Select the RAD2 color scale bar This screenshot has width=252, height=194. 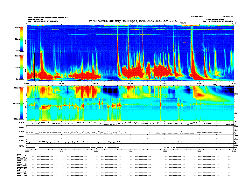(22, 39)
